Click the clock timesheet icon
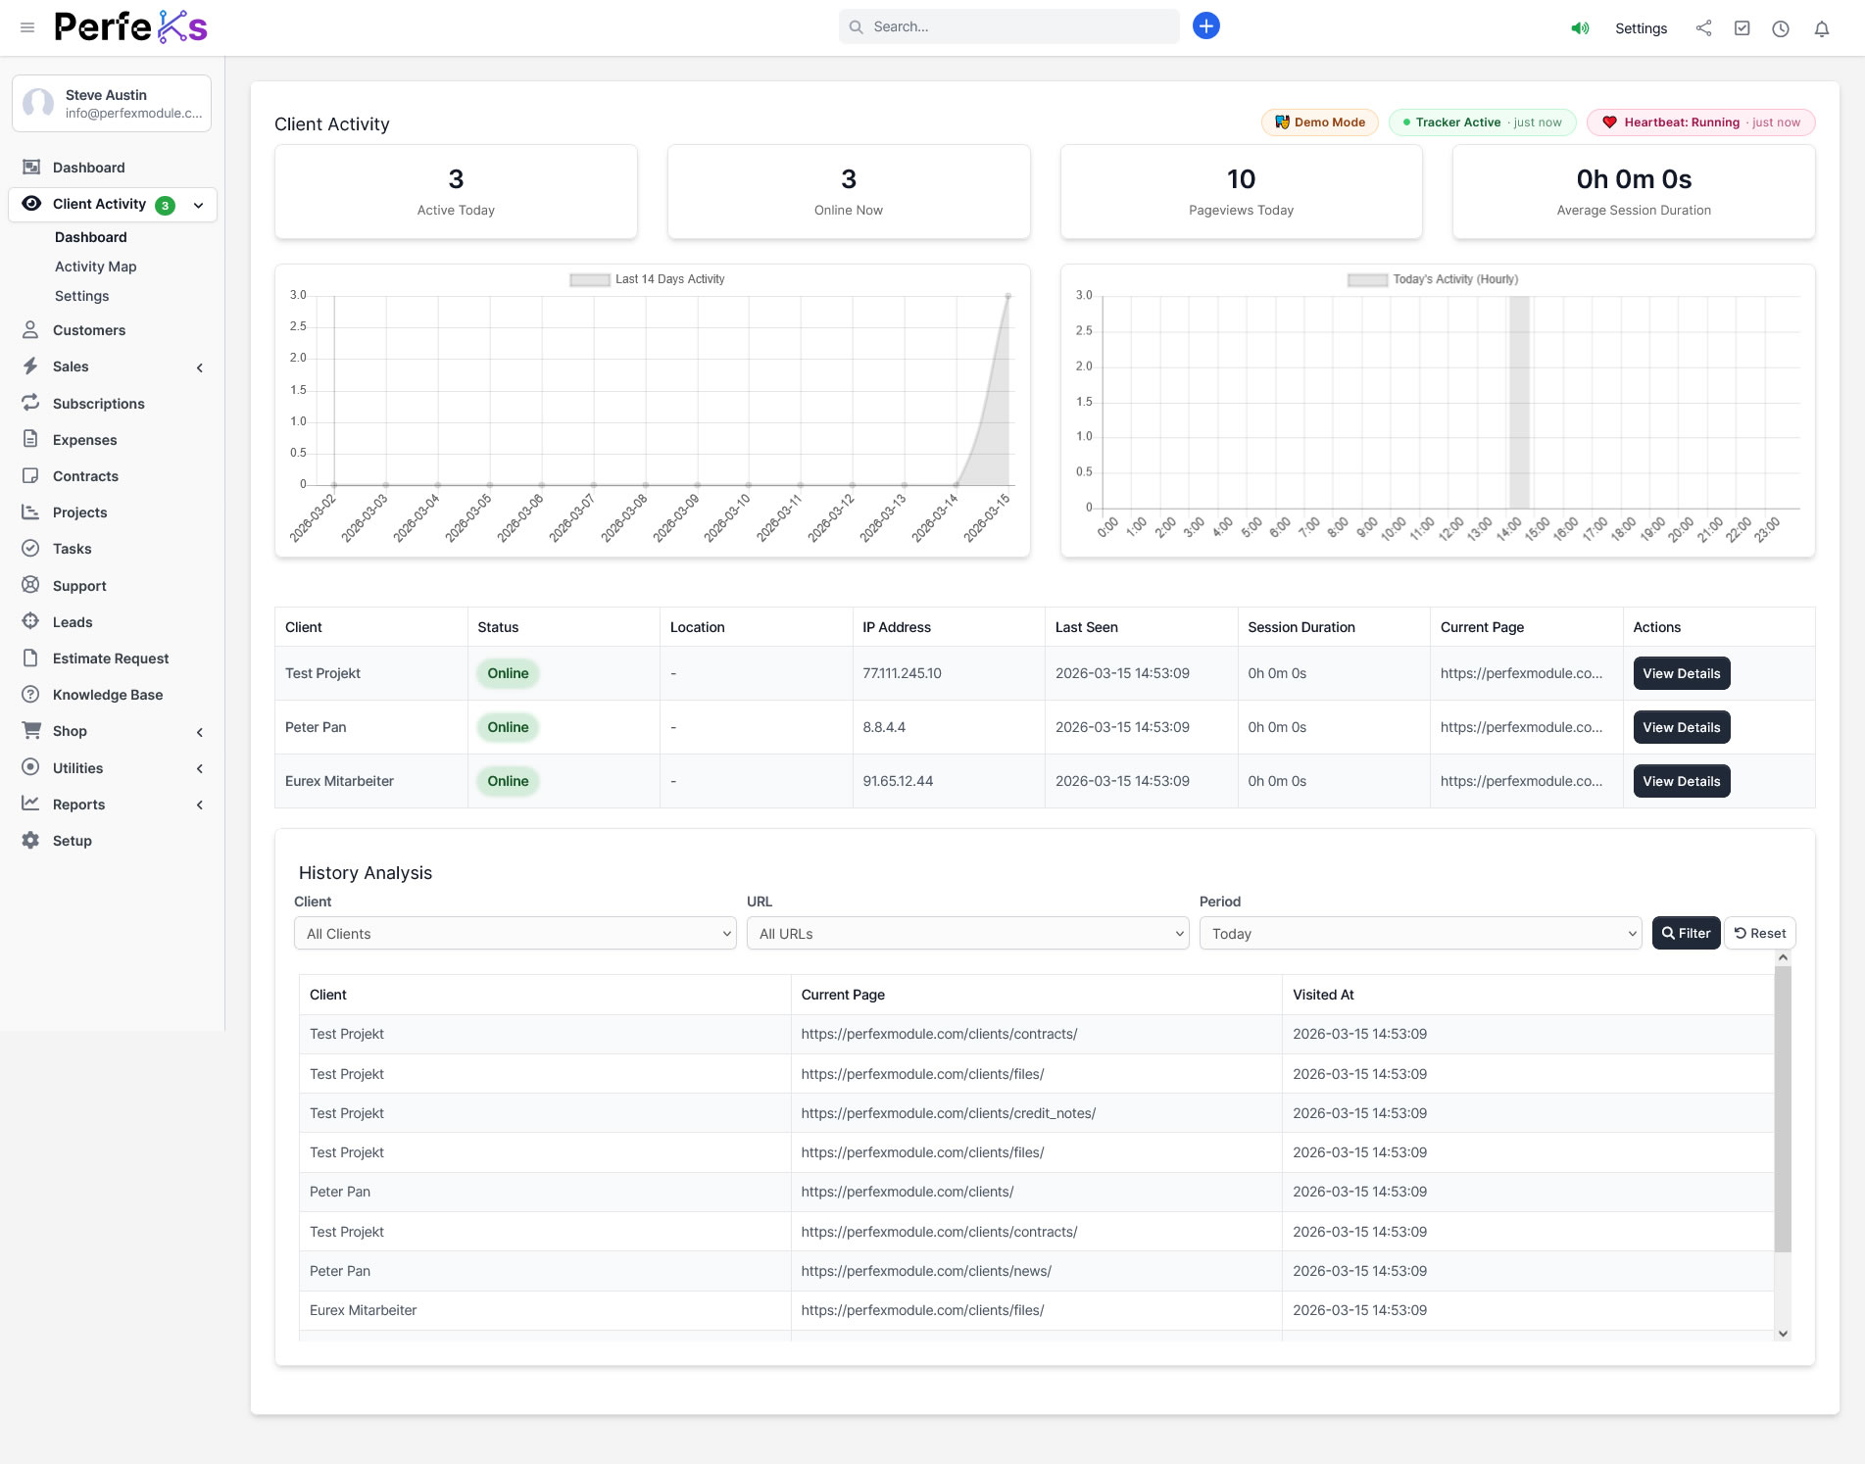This screenshot has height=1464, width=1865. coord(1780,28)
